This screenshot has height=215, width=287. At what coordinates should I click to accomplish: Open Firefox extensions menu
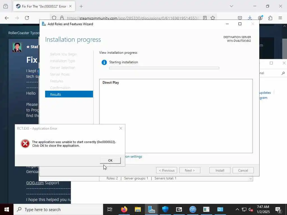(270, 18)
